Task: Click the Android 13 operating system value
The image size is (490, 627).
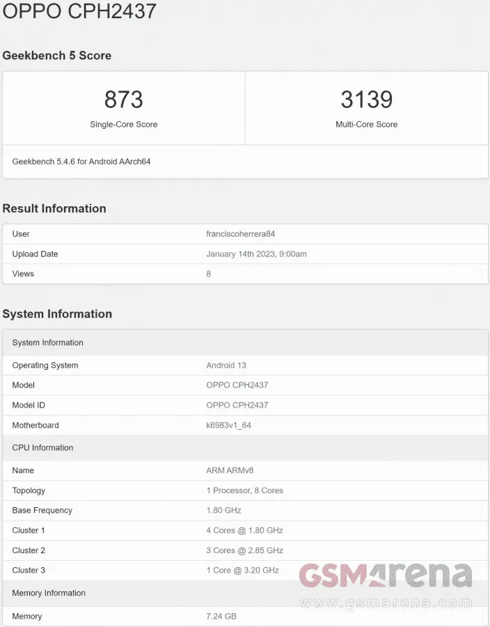Action: pos(226,365)
